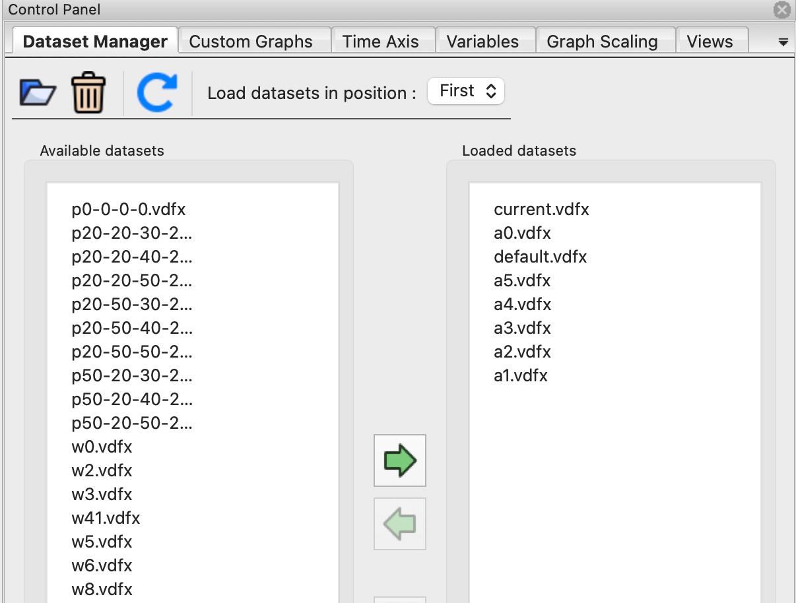Select w6.vdfx in Available datasets
This screenshot has width=796, height=603.
pyautogui.click(x=102, y=566)
